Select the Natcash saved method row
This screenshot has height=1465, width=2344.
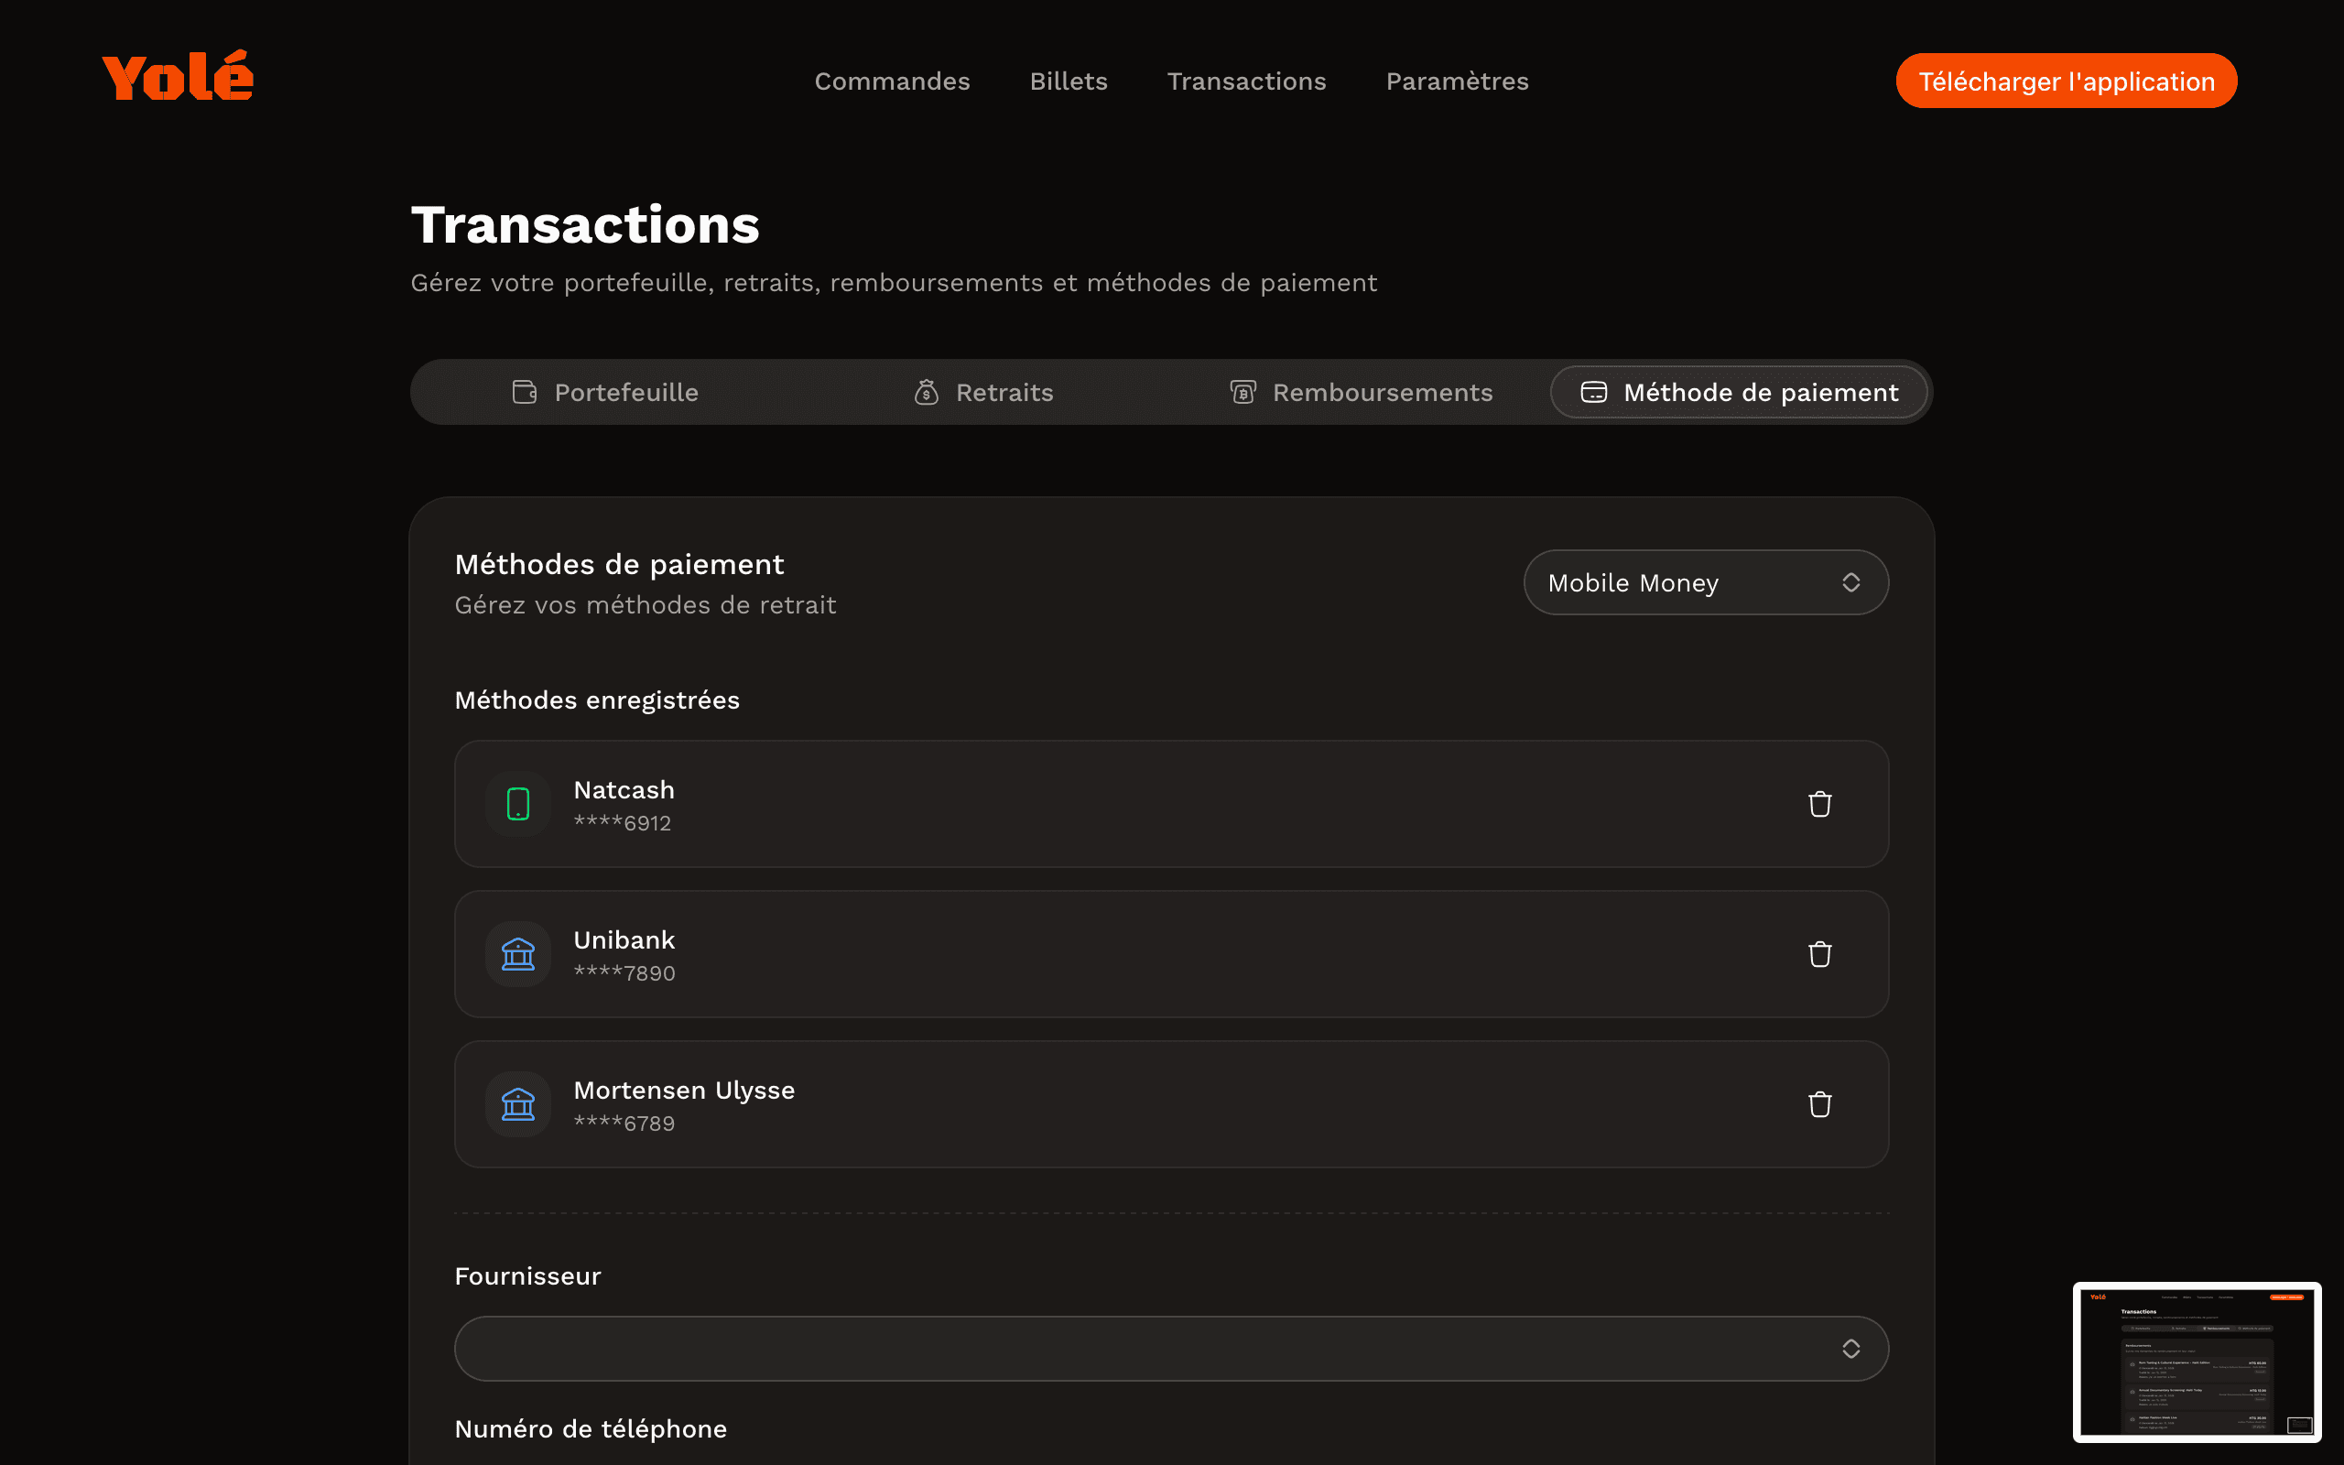(1114, 804)
